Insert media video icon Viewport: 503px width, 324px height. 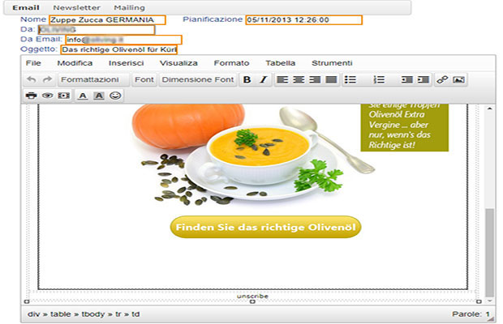pyautogui.click(x=64, y=96)
